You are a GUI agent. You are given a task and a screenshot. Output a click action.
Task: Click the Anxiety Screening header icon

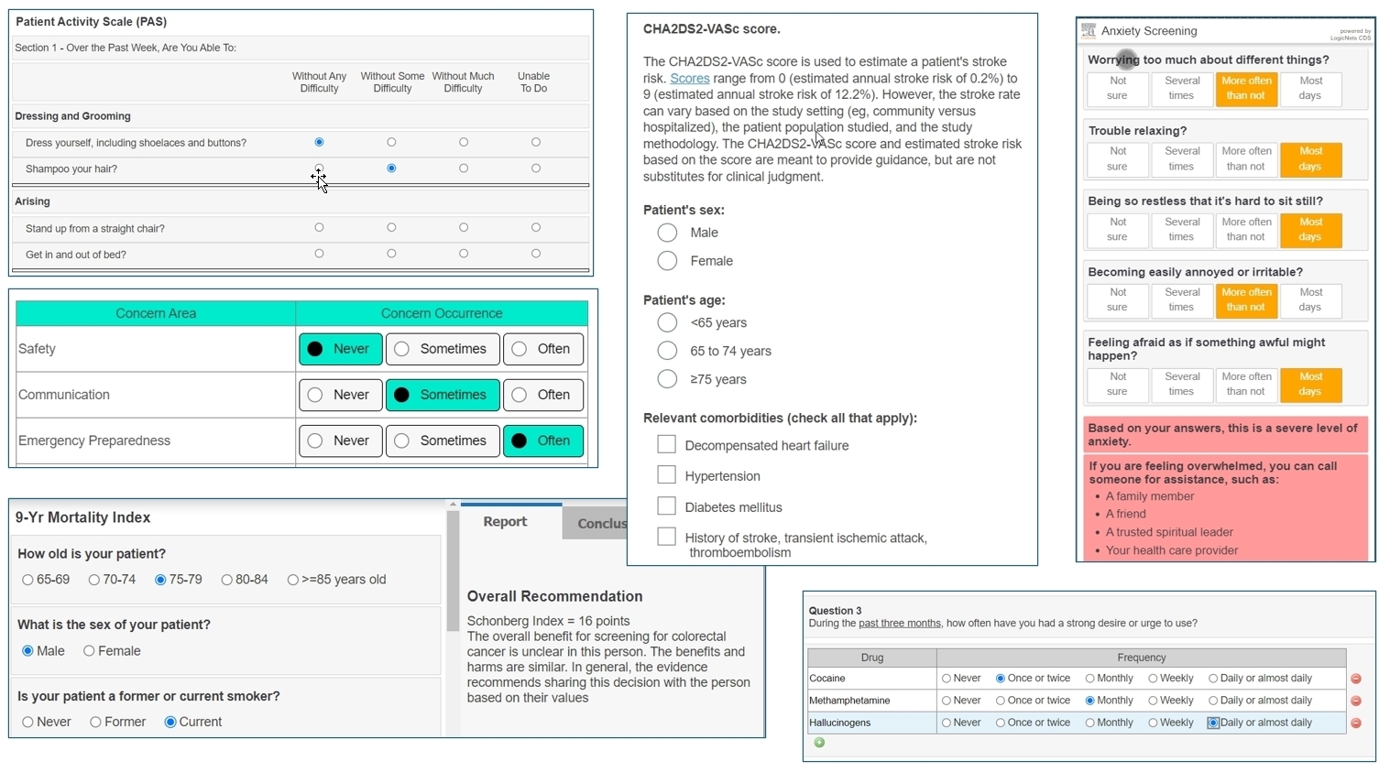(x=1089, y=31)
